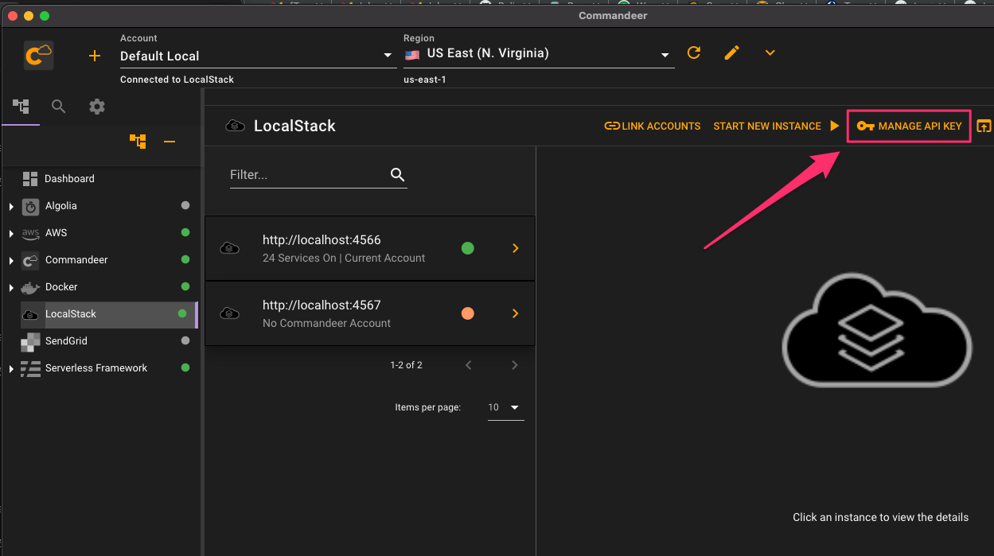This screenshot has width=994, height=556.
Task: Expand the Commandeer tree node
Action: [11, 261]
